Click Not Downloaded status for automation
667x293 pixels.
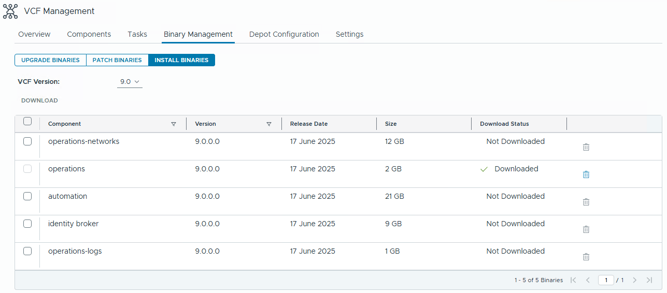[x=515, y=196]
